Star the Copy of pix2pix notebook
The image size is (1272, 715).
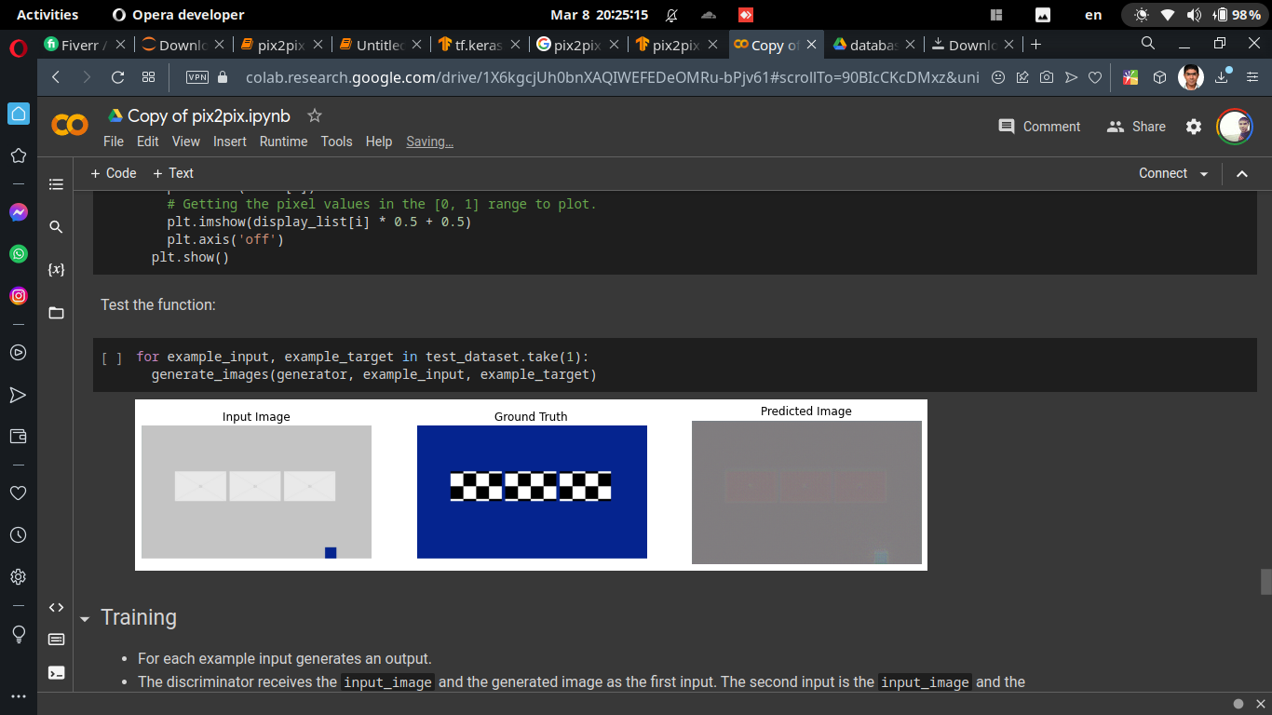[x=314, y=115]
